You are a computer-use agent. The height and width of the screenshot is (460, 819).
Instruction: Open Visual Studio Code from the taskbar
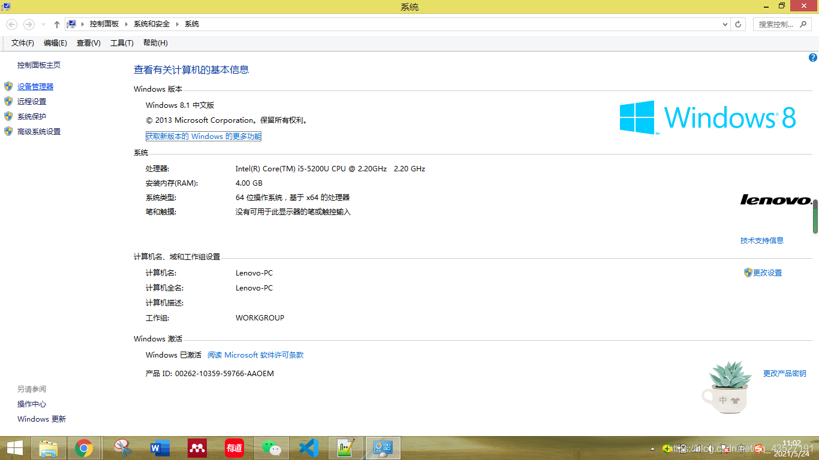pos(309,448)
